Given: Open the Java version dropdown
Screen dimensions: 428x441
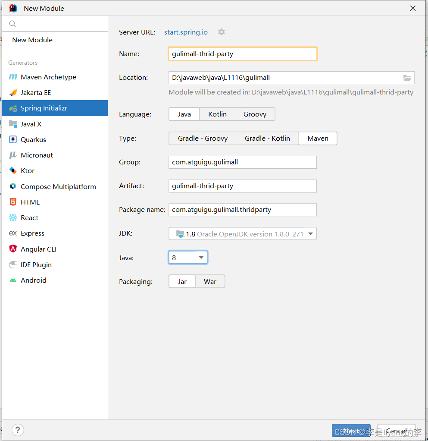Looking at the screenshot, I should pyautogui.click(x=200, y=257).
